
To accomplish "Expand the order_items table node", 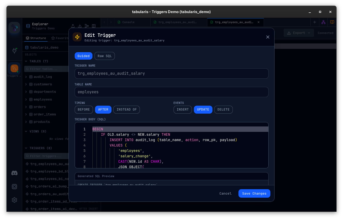I will [26, 114].
